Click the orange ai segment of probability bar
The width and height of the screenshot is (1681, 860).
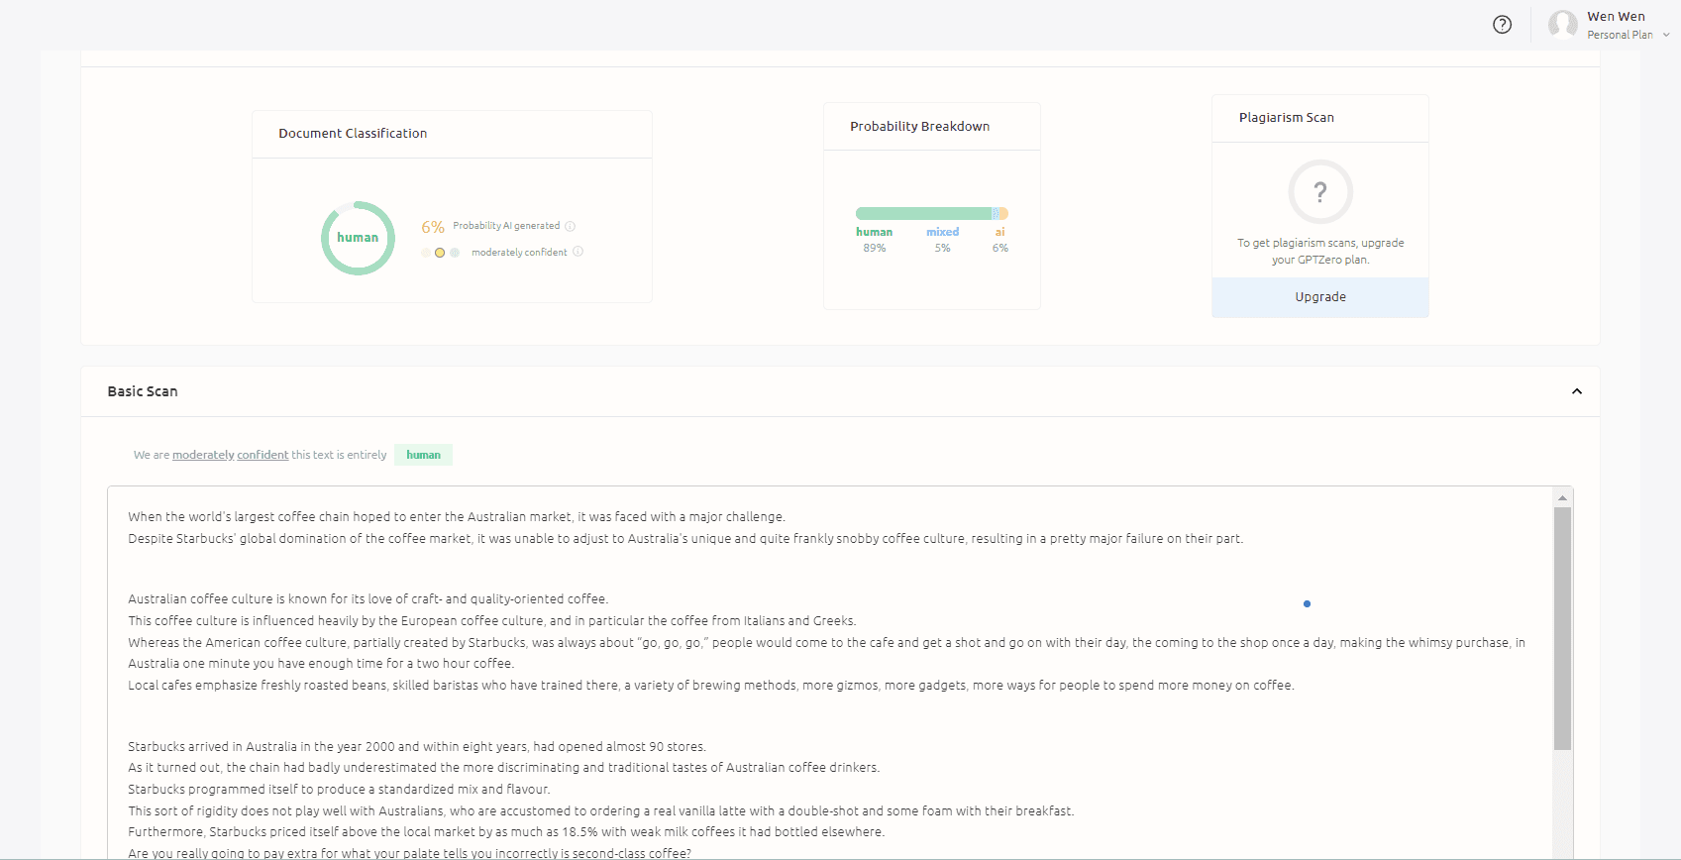tap(1003, 214)
